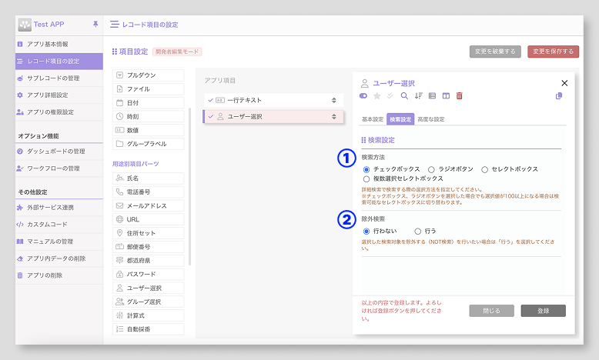Image resolution: width=599 pixels, height=360 pixels.
Task: Click the 郵便番号 field part
Action: pos(149,247)
